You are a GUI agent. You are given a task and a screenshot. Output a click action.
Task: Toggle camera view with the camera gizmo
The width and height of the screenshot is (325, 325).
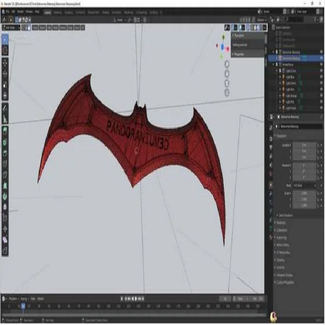[x=227, y=83]
